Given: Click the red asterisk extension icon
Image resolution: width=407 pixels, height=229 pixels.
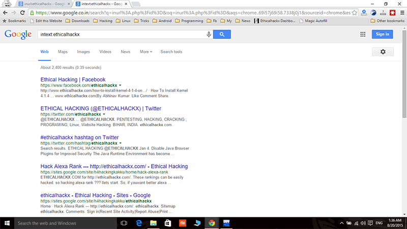Looking at the screenshot, I should pyautogui.click(x=392, y=13).
